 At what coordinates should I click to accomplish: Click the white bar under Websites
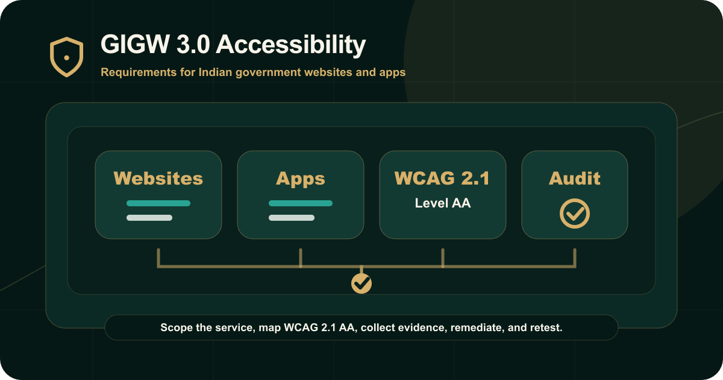(149, 218)
